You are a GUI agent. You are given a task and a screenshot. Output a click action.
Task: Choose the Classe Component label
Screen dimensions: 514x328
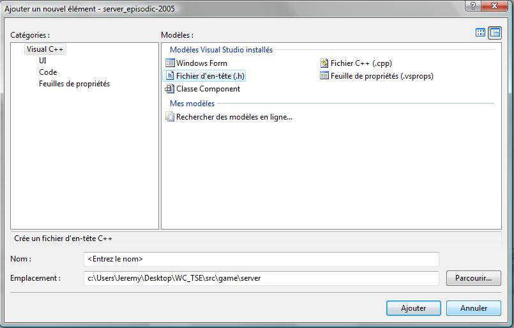pos(208,89)
